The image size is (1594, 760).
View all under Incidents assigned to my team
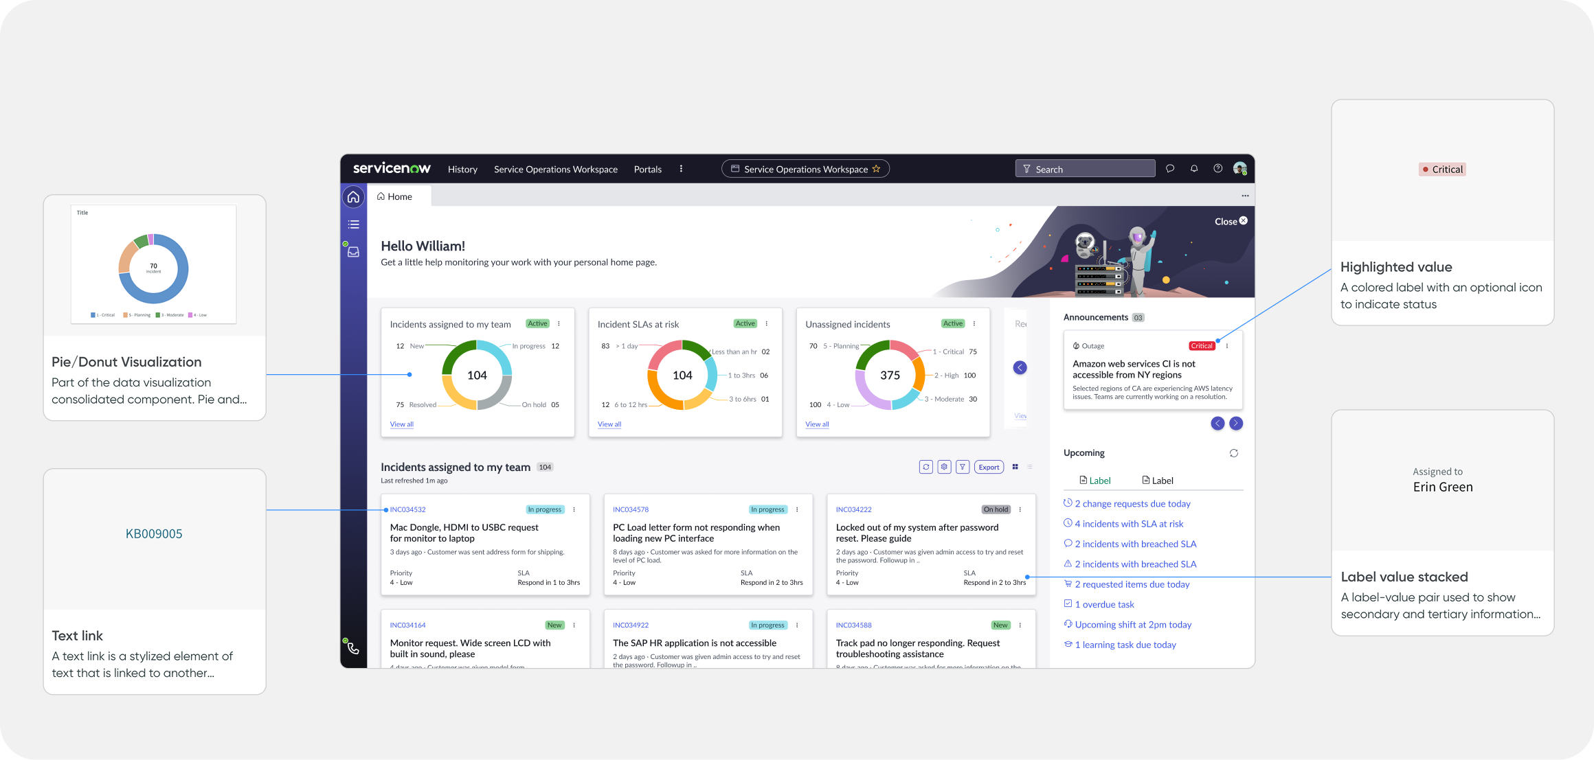[x=402, y=424]
